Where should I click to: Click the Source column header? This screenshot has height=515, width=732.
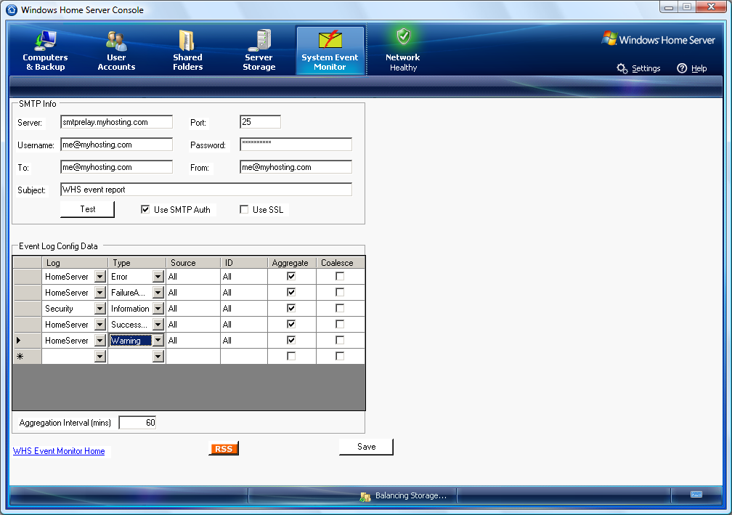(193, 262)
